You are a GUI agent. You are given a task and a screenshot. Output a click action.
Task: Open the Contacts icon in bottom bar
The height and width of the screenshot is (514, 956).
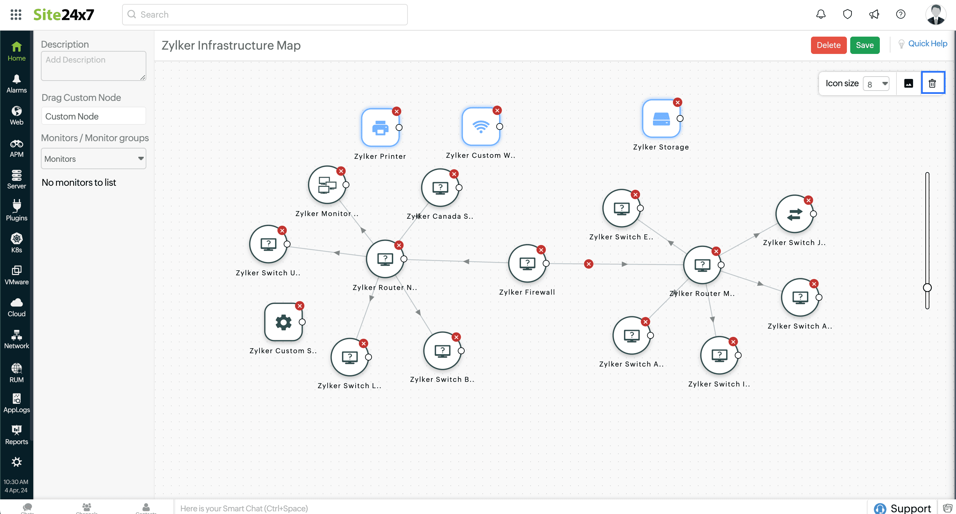pyautogui.click(x=146, y=508)
